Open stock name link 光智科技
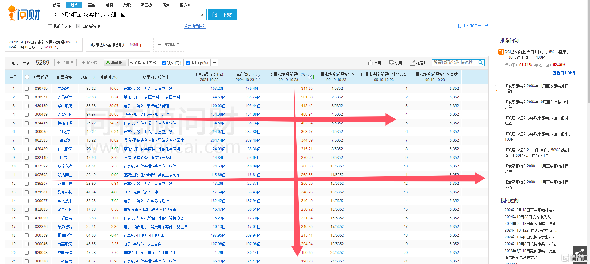Image resolution: width=590 pixels, height=264 pixels. [65, 114]
